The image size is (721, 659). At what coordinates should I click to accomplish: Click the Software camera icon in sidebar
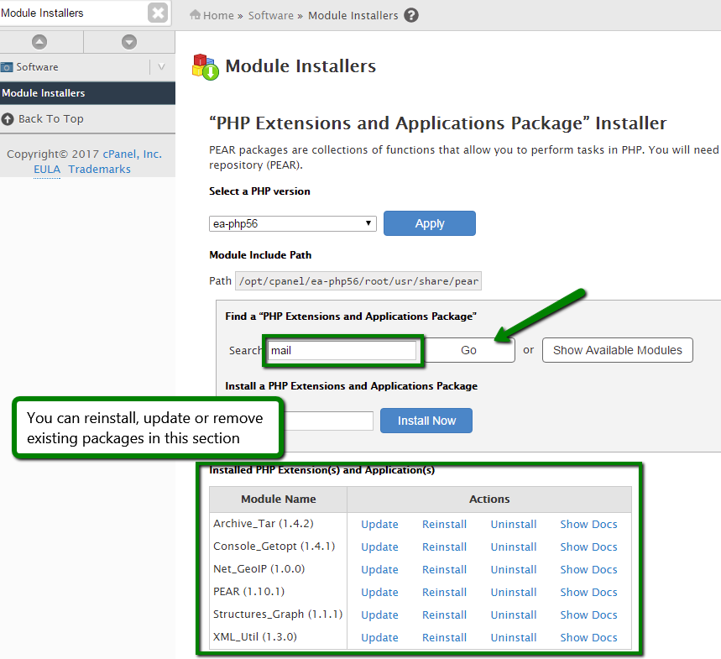[7, 68]
